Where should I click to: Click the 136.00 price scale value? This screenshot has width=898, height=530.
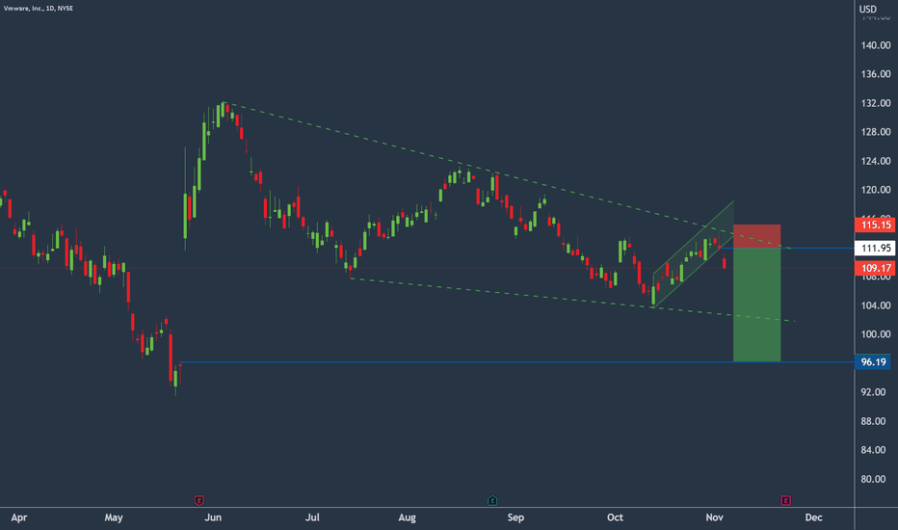[876, 74]
